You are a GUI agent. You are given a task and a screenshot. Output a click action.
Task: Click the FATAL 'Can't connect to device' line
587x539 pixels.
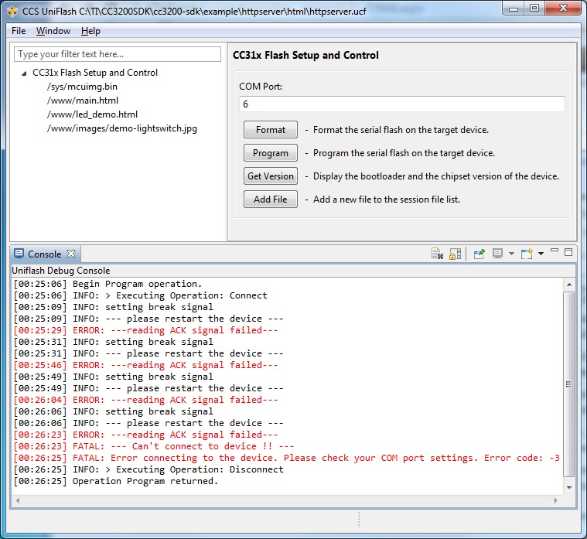[x=153, y=446]
